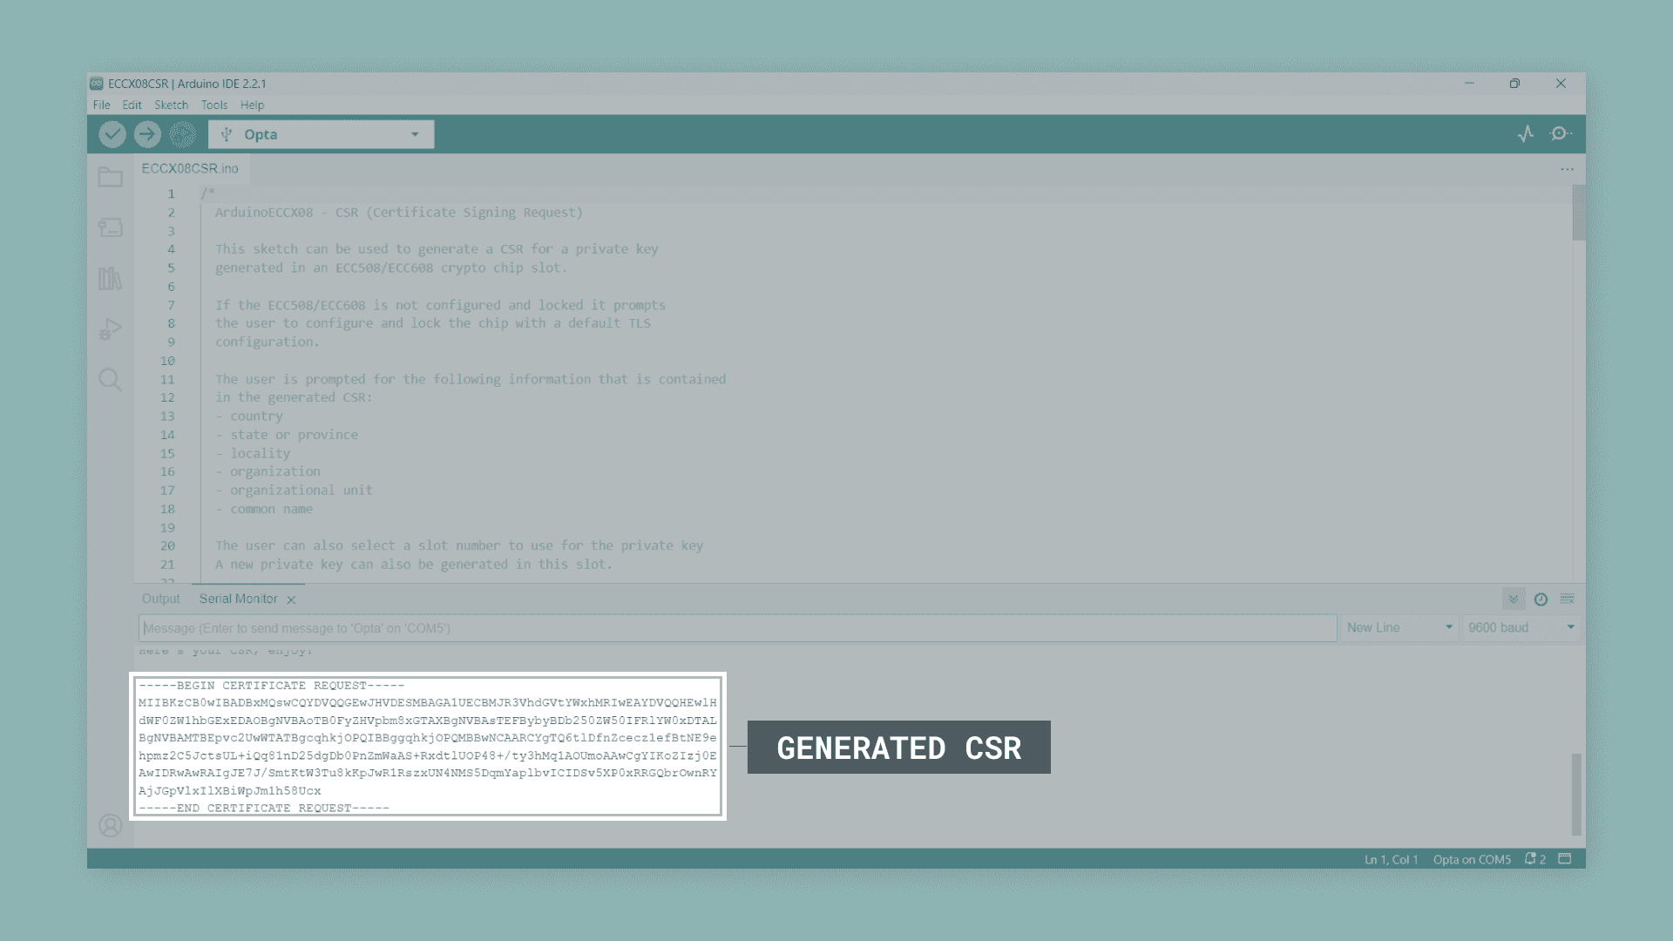Click the serial message input field

pos(737,628)
